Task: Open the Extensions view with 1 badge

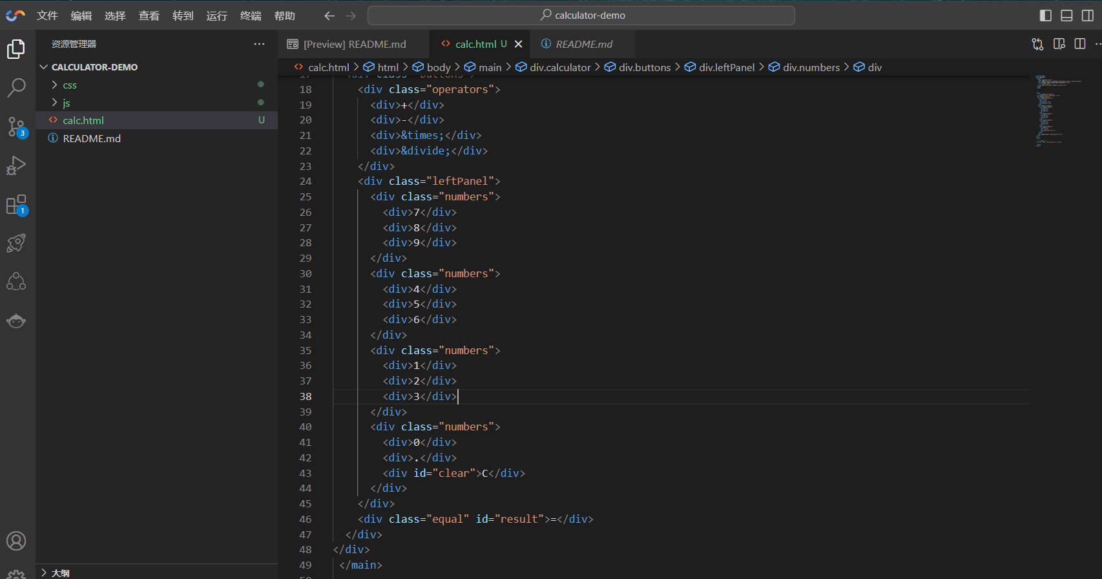Action: coord(16,205)
